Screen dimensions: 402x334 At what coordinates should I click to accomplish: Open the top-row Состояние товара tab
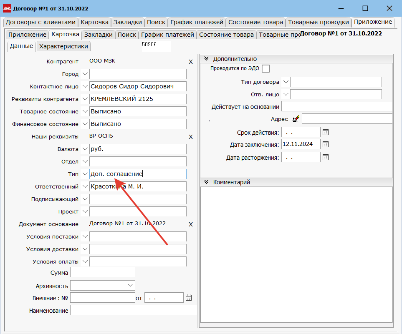click(x=255, y=22)
